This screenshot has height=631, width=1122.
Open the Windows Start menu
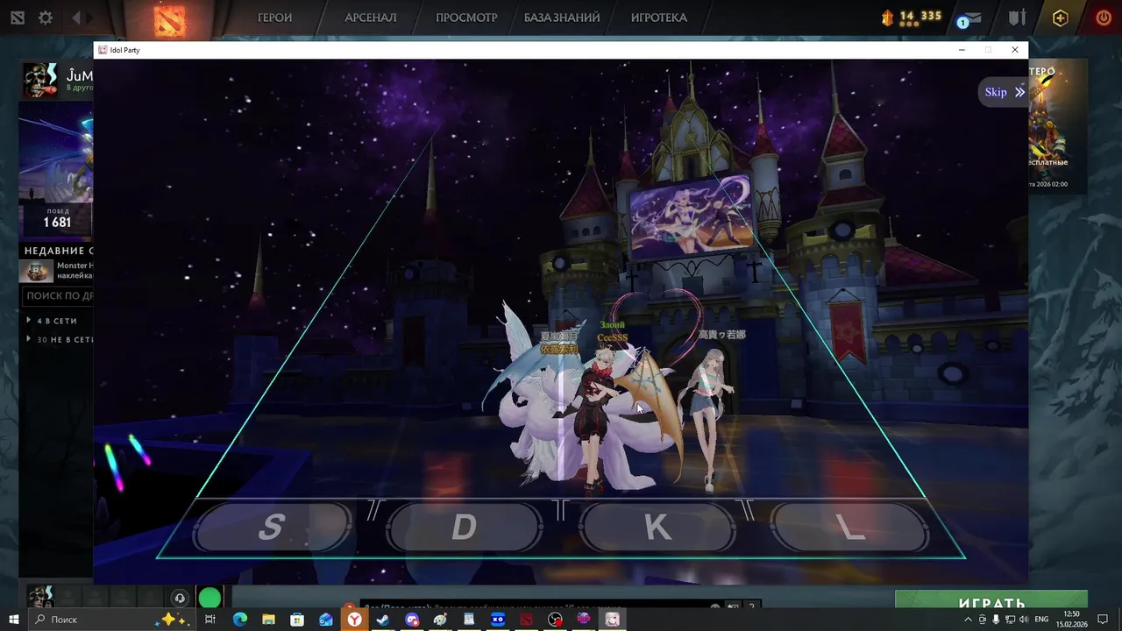[x=14, y=620]
